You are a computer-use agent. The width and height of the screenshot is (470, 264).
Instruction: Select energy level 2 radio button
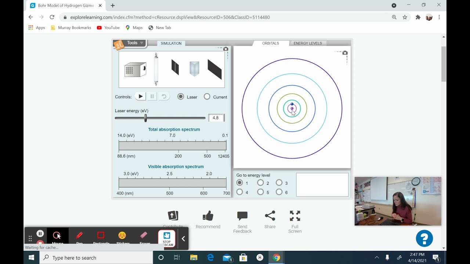click(260, 183)
